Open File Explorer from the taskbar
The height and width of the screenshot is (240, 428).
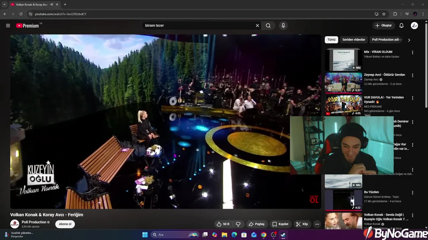click(x=224, y=235)
